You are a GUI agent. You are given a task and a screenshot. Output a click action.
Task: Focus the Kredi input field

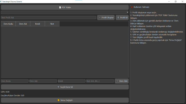point(72,81)
